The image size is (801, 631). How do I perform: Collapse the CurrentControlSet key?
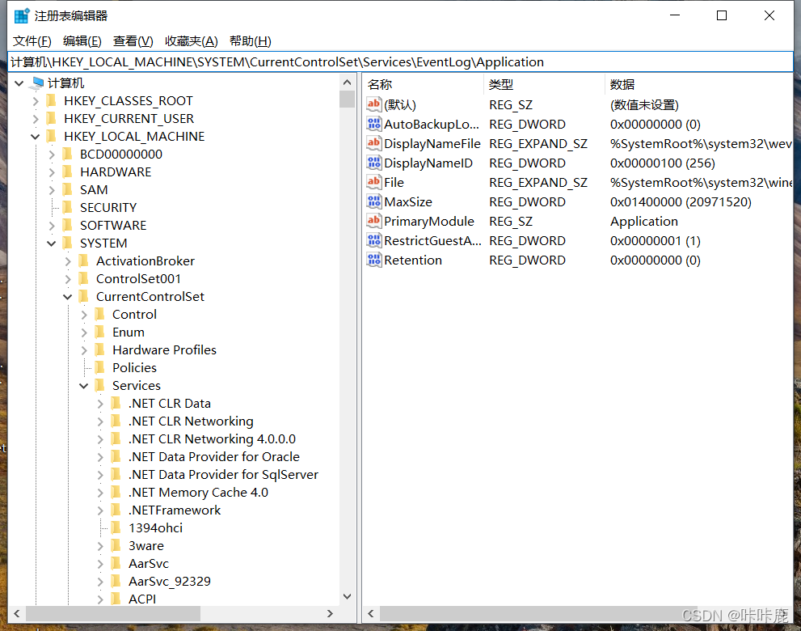tap(67, 297)
